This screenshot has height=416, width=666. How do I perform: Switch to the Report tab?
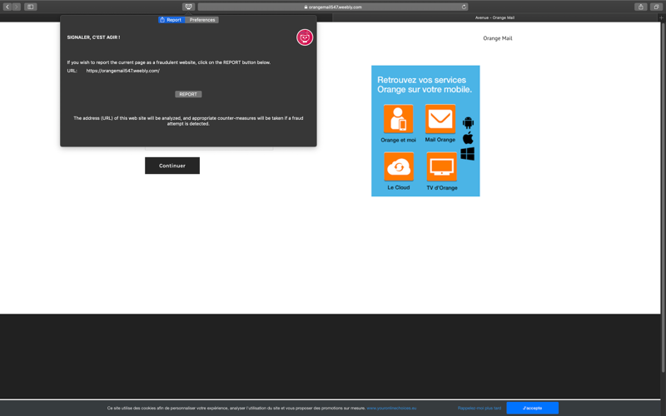pos(171,20)
